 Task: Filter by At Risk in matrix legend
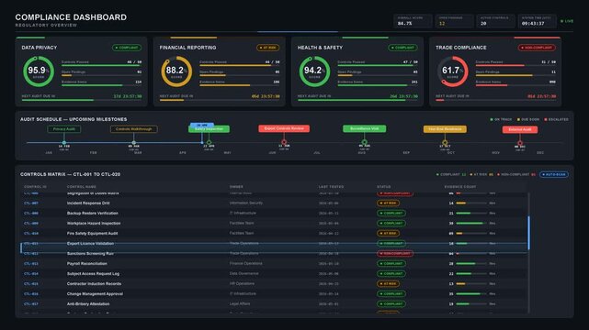(481, 174)
